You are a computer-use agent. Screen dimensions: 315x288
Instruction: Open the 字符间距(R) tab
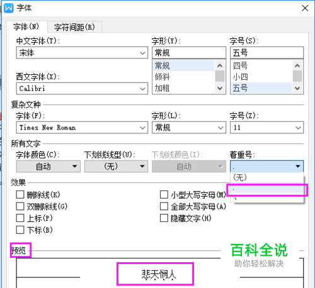(74, 27)
